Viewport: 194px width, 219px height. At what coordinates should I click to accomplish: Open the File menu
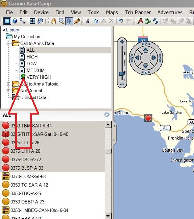coord(9,13)
